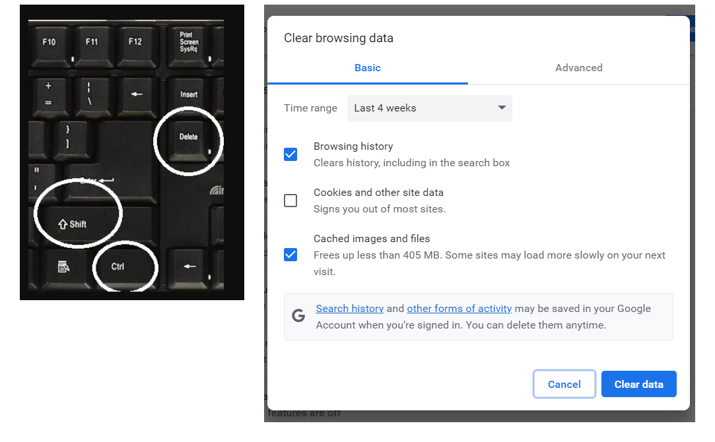
Task: Open the Time range dropdown
Action: point(429,108)
